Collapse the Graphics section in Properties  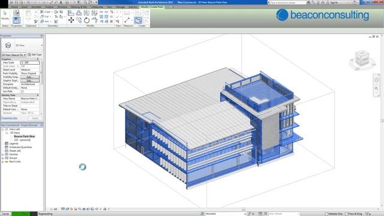pyautogui.click(x=38, y=59)
